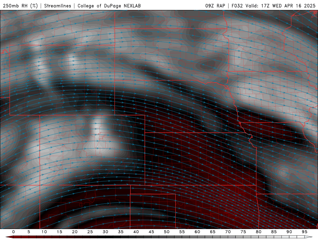Click 'Valid: 17Z WED APR 16 2025' text

point(281,6)
